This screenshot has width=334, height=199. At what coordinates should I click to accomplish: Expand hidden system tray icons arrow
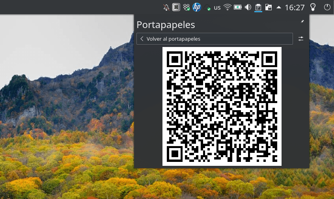point(279,8)
